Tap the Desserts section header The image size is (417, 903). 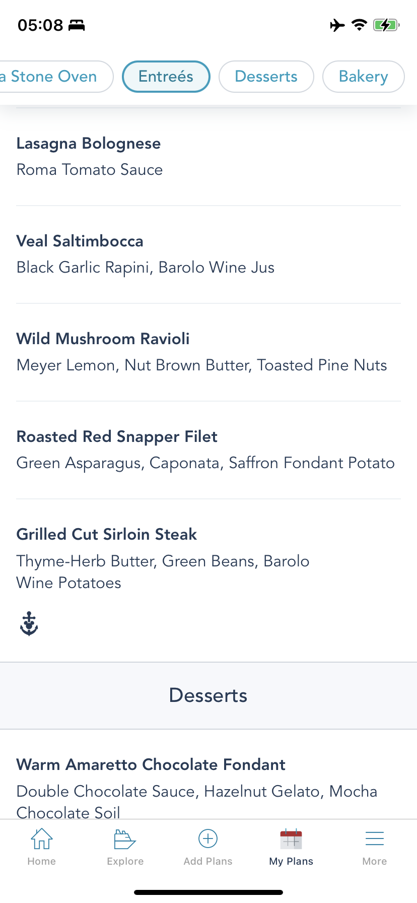(x=208, y=695)
